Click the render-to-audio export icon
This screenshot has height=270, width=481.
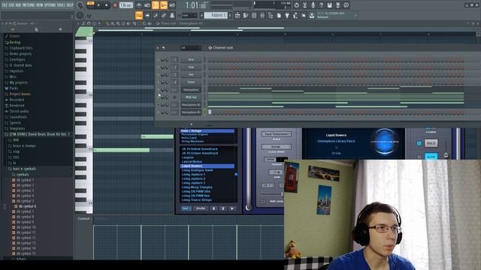coord(337,5)
